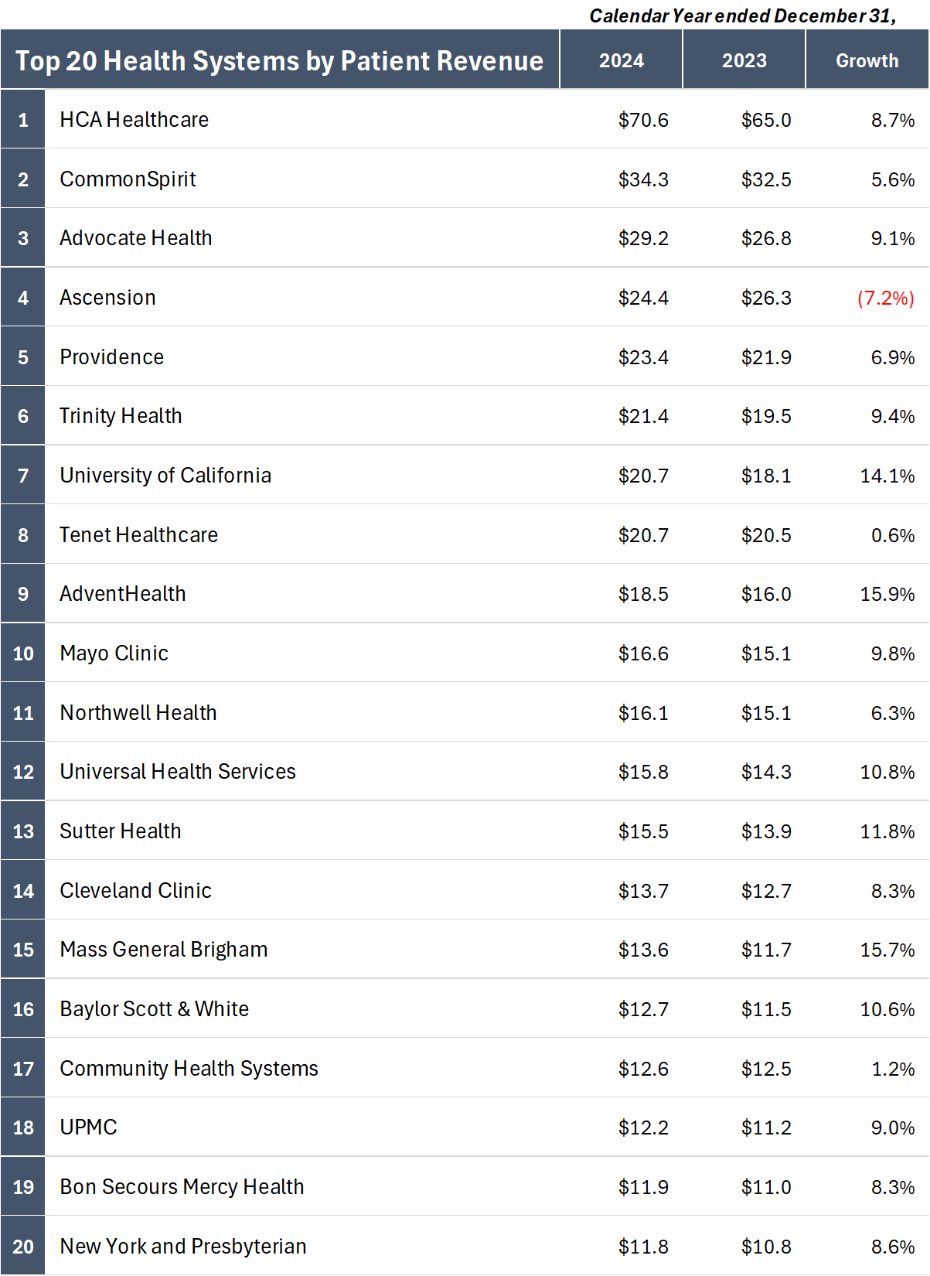Select Mass General Brigham's $13.6 value
The image size is (930, 1276).
click(642, 950)
